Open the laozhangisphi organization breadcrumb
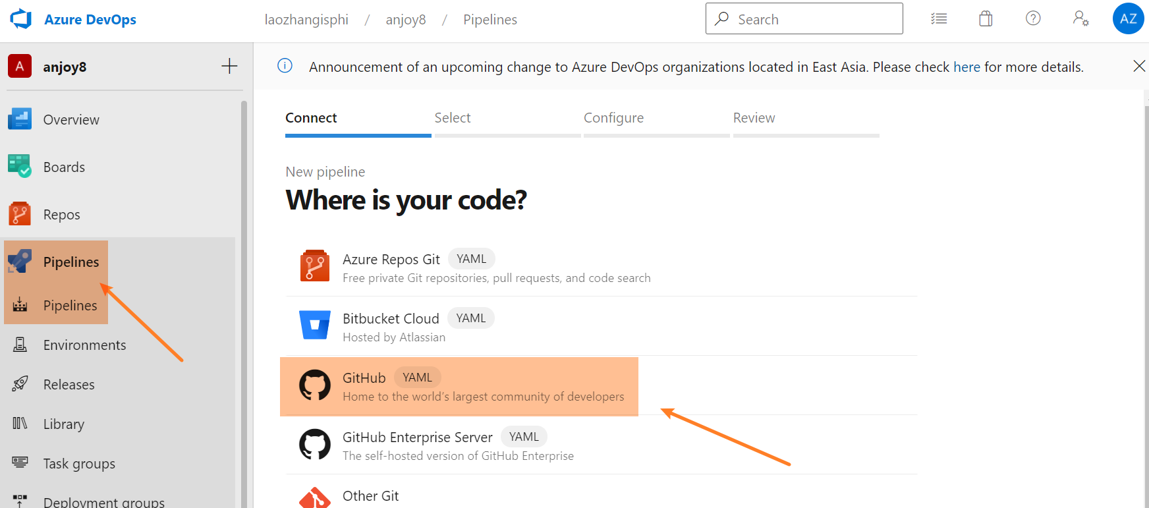 click(306, 20)
